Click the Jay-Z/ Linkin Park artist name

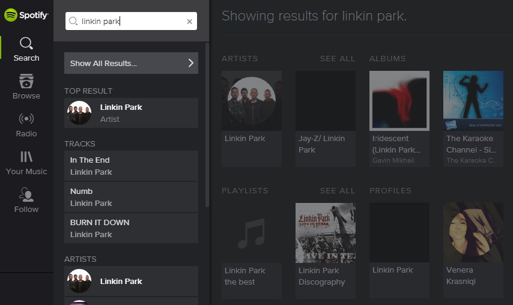tap(321, 144)
